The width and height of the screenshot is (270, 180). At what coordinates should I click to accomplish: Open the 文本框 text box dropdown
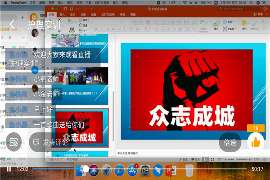pyautogui.click(x=229, y=29)
